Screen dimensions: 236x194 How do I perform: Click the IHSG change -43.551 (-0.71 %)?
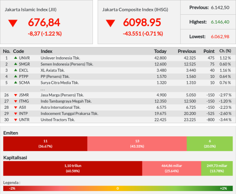tap(143, 33)
